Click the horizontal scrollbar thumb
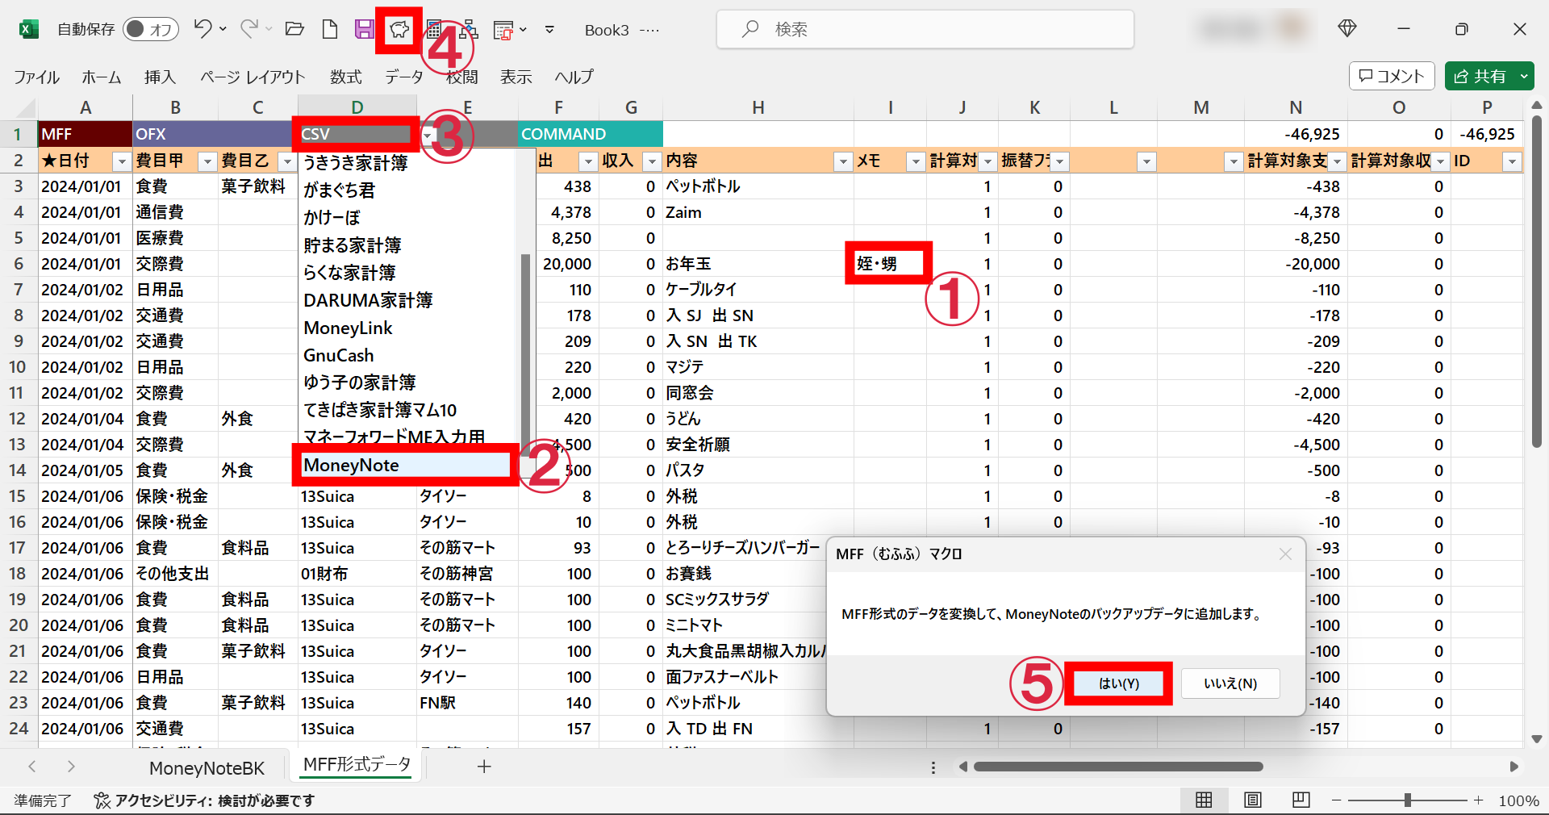Image resolution: width=1549 pixels, height=815 pixels. point(1118,767)
